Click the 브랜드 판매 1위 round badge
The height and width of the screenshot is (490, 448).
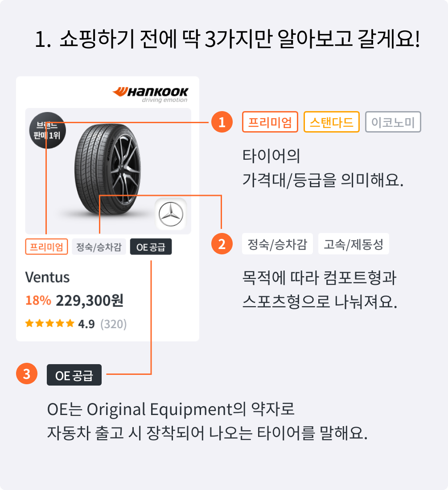[x=47, y=130]
